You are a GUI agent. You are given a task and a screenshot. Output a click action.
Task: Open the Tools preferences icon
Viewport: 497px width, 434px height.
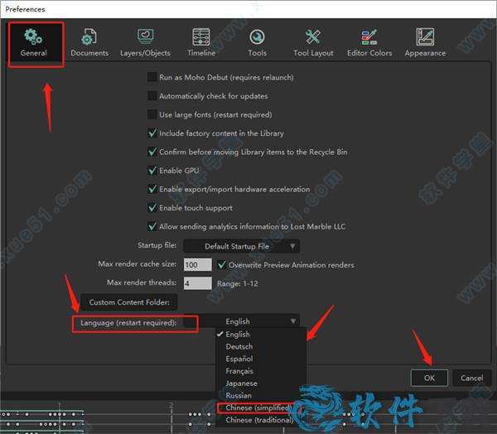(257, 37)
